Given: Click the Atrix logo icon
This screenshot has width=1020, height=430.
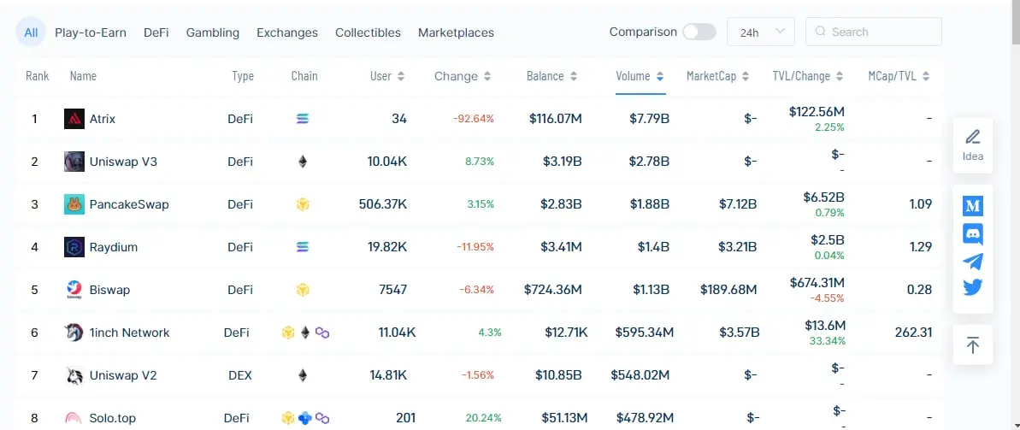Looking at the screenshot, I should click(74, 119).
